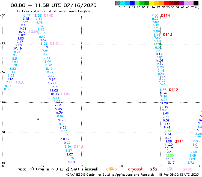Viewport: 202px width, 177px height.
Task: Click the -6 longitude axis label
Action: click(x=121, y=166)
